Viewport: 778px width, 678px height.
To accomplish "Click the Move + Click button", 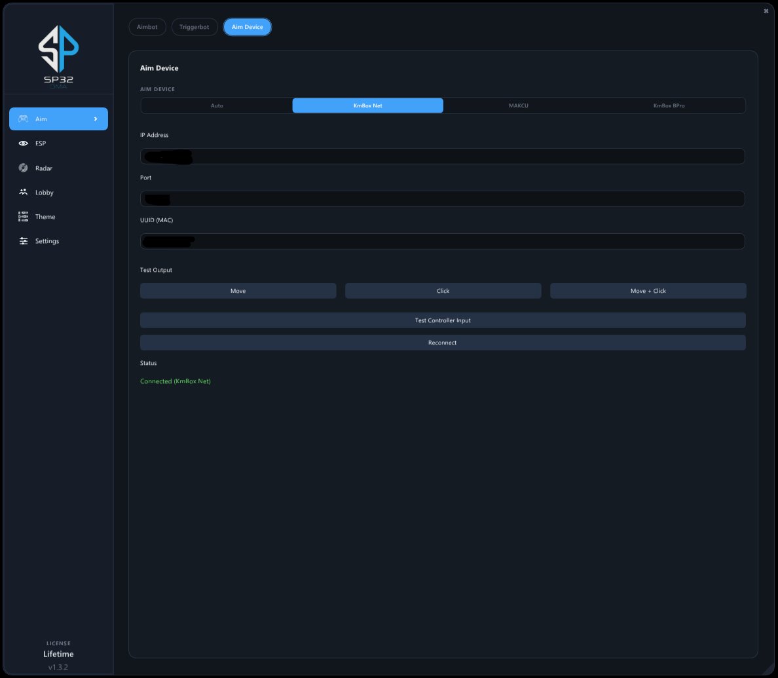I will point(648,291).
